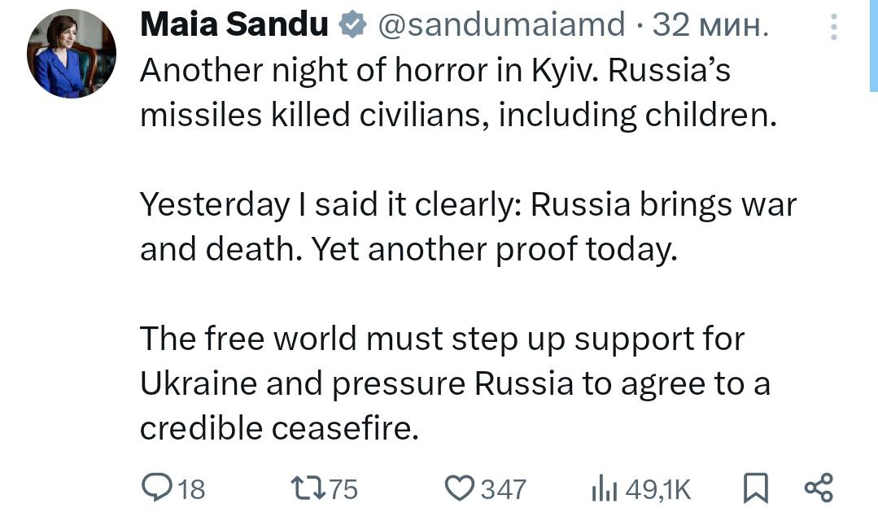Screen dimensions: 878x521
Task: Click the "Another night of horror" paragraph
Action: click(x=459, y=93)
